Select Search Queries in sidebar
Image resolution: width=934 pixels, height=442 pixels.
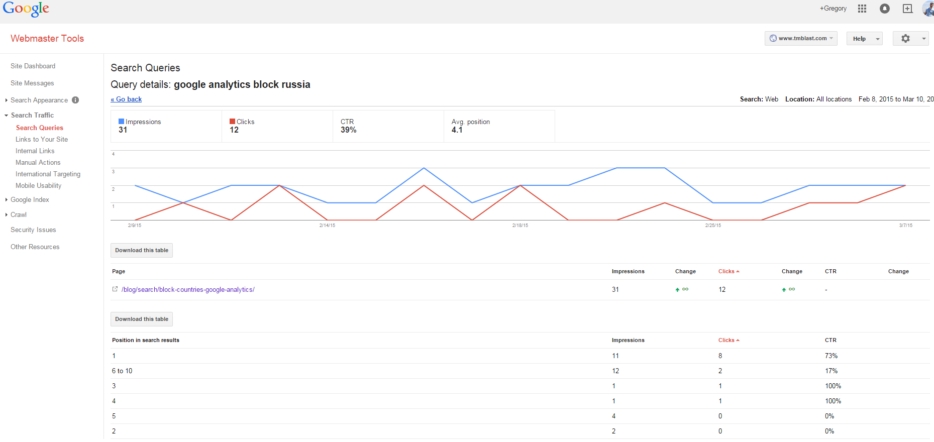tap(40, 128)
